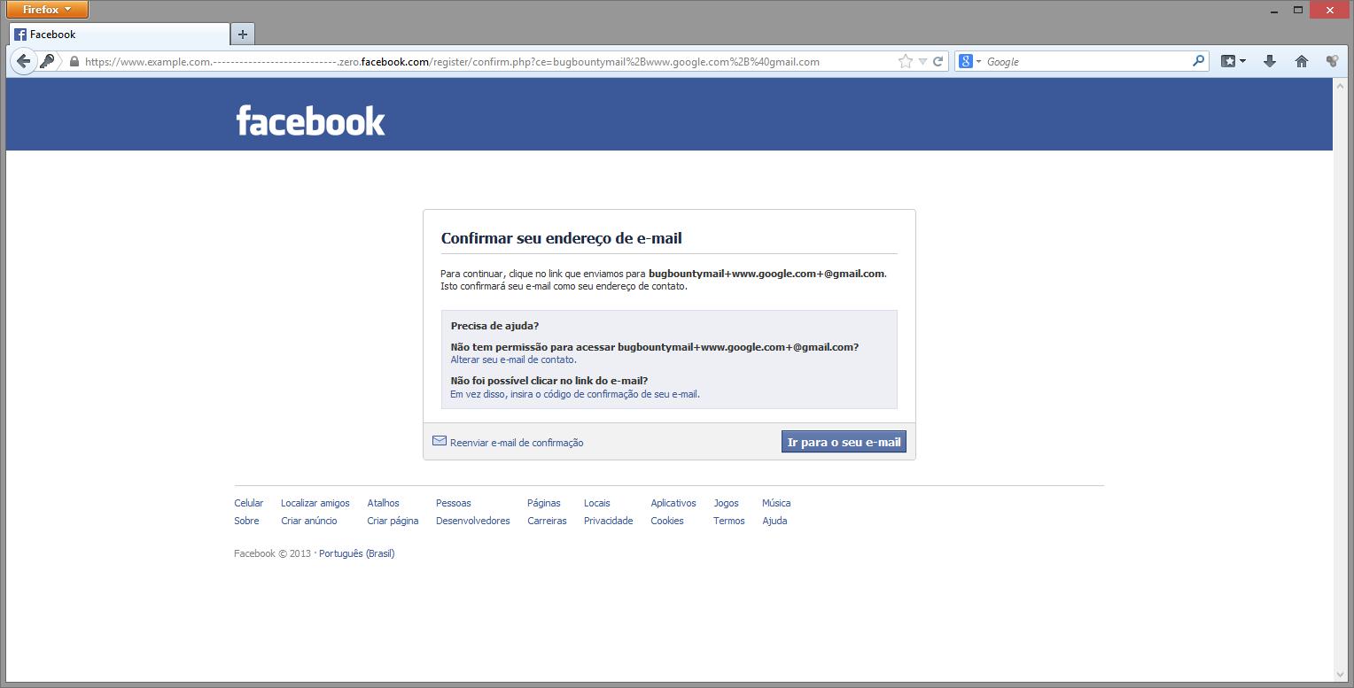Open the 'Criar anúncio' footer link
This screenshot has width=1354, height=688.
(x=309, y=521)
